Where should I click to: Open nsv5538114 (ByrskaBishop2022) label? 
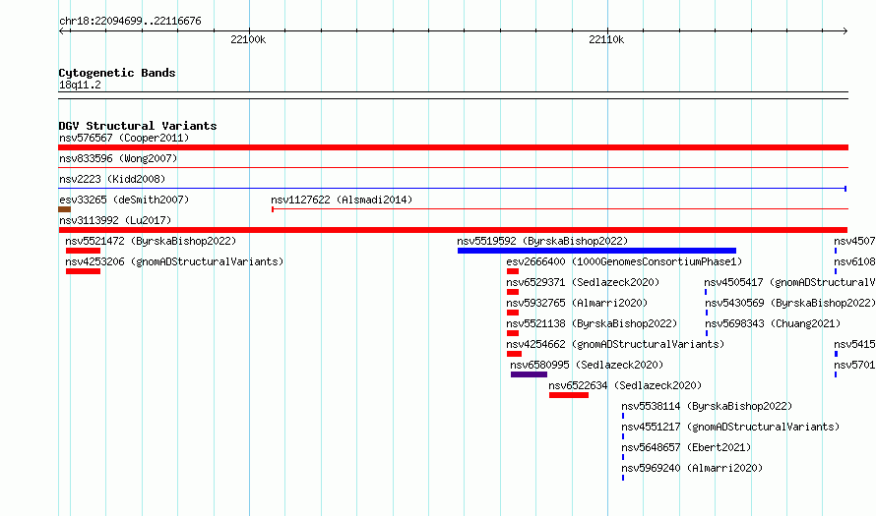pos(707,406)
